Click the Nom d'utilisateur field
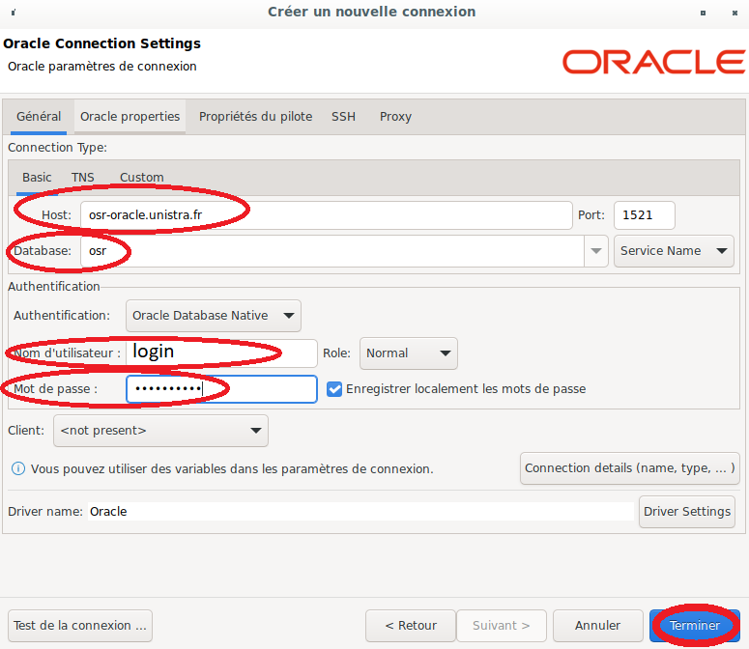 point(221,353)
